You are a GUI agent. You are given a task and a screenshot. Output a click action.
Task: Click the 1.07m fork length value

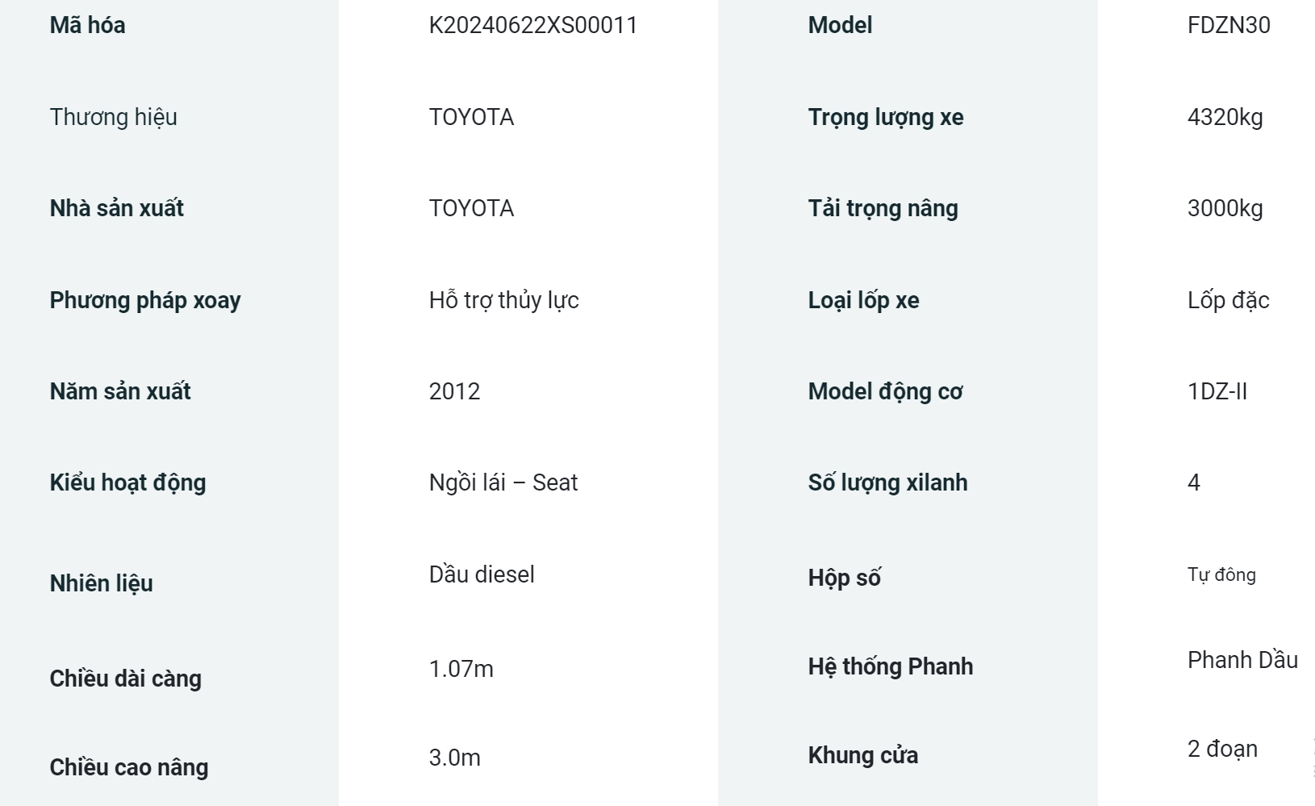point(461,669)
